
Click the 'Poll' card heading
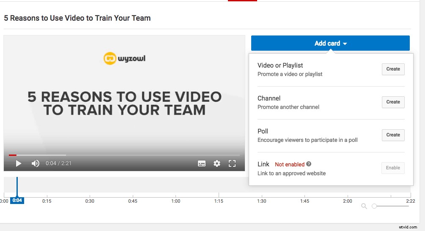click(263, 131)
